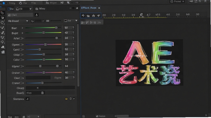Expand the Biujet row disclosure triangle

point(22,33)
